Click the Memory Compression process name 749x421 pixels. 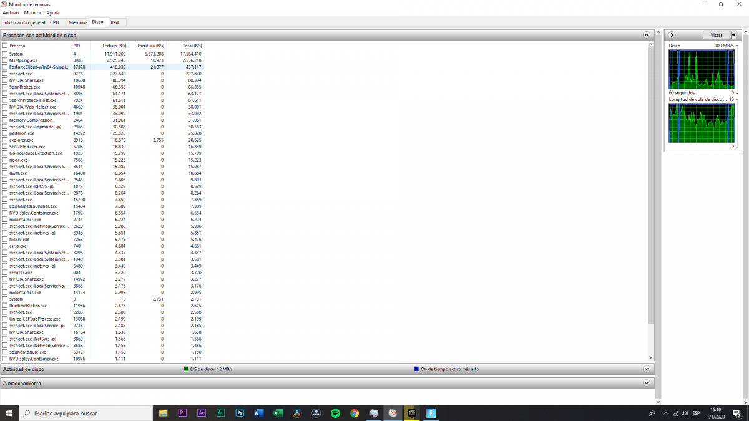click(x=31, y=120)
